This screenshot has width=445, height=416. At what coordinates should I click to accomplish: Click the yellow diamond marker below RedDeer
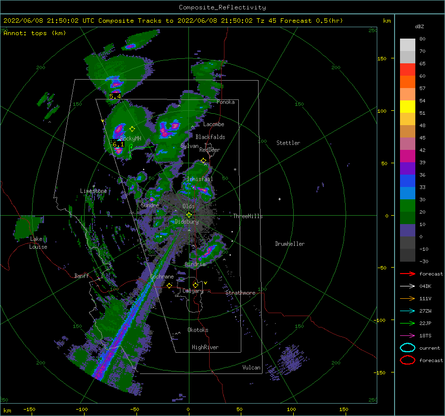[x=204, y=161]
